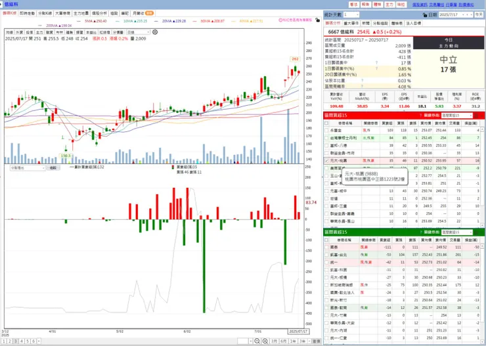Click the top red 主力 button

[x=389, y=5]
